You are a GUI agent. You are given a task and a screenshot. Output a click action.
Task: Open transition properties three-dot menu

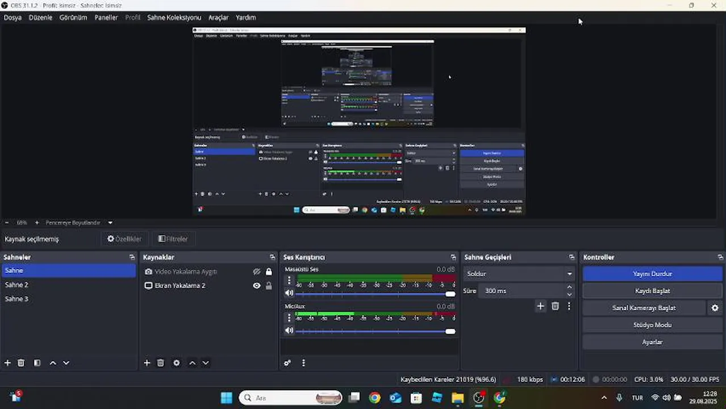569,306
